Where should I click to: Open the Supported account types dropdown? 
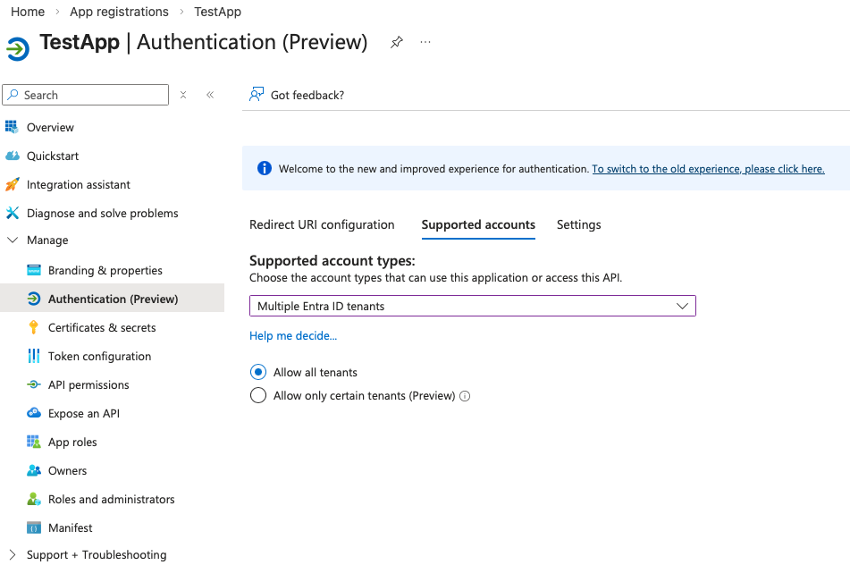(x=472, y=306)
